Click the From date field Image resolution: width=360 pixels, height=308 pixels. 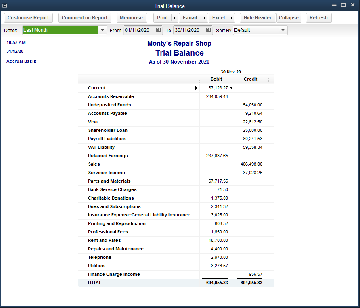pyautogui.click(x=140, y=30)
